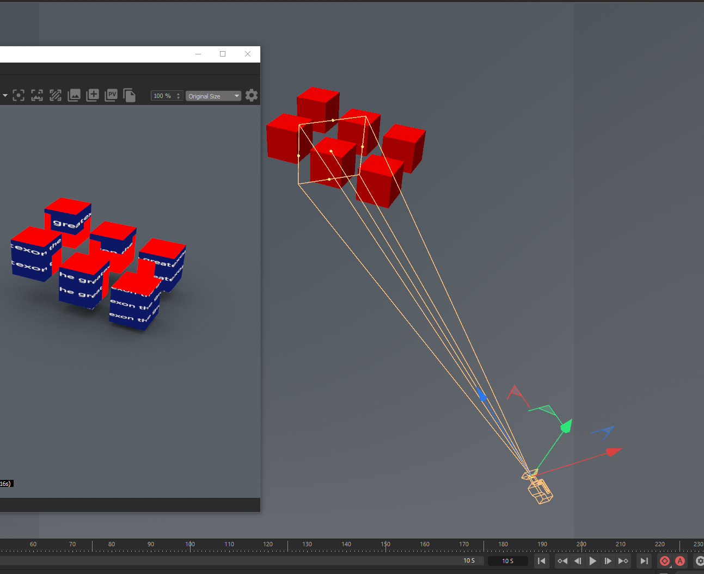Screen dimensions: 704x574
Task: Go to start of animation
Action: pos(541,561)
